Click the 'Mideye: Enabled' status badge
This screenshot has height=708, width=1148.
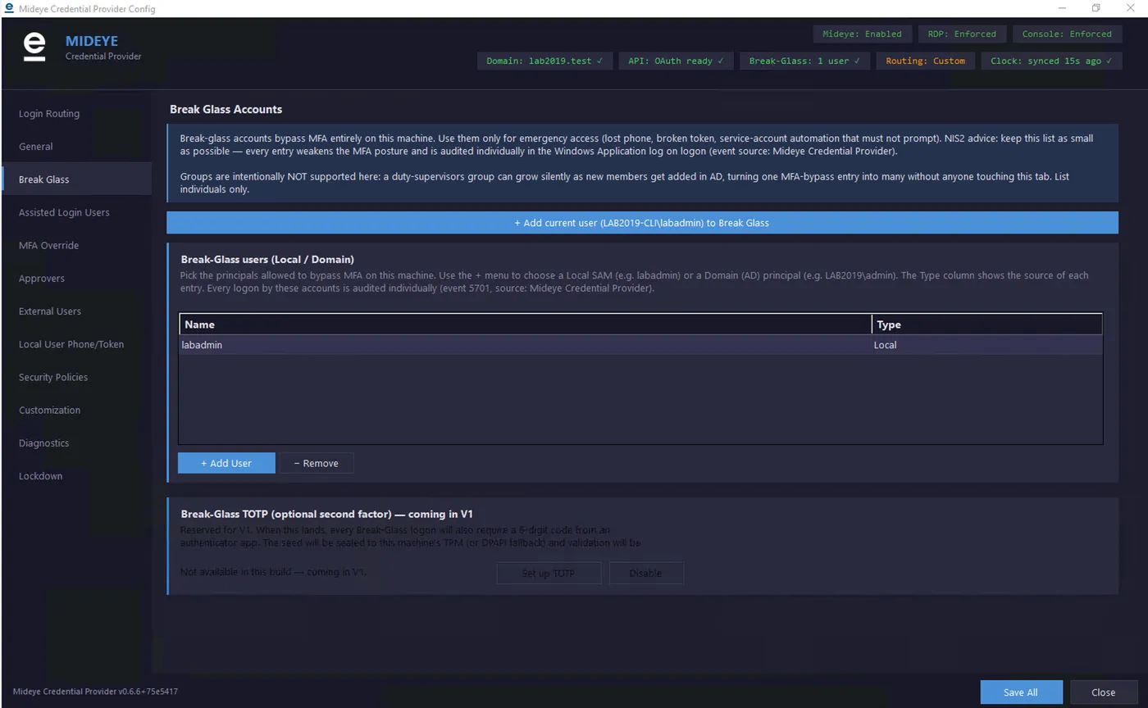pos(862,34)
